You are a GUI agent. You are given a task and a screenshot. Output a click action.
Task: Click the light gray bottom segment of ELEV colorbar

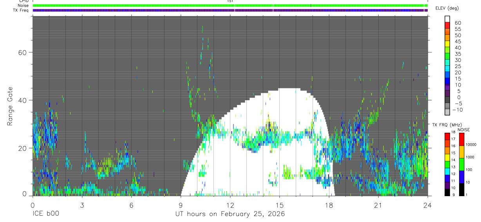(x=447, y=112)
